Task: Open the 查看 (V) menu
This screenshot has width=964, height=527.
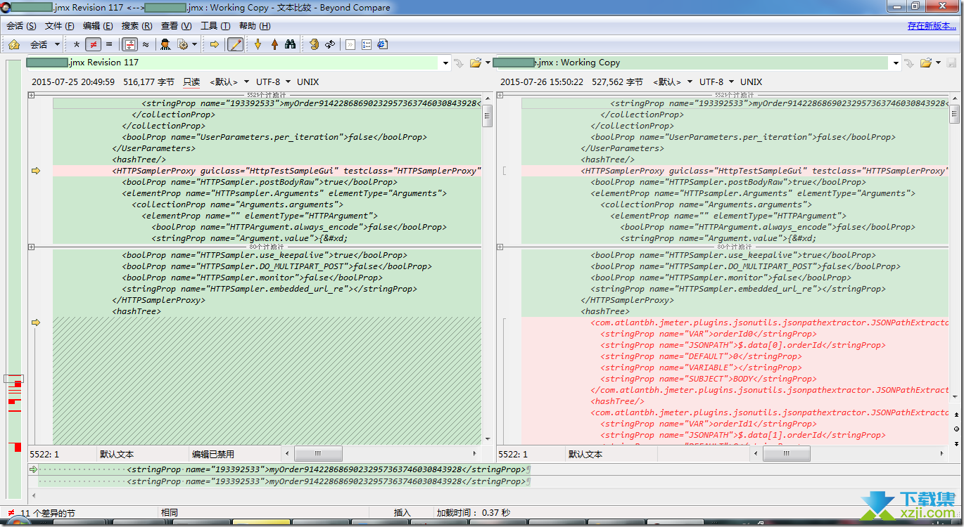Action: [x=176, y=26]
